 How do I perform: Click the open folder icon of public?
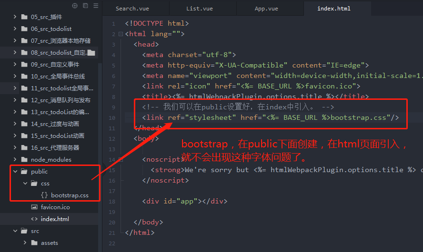coord(24,172)
